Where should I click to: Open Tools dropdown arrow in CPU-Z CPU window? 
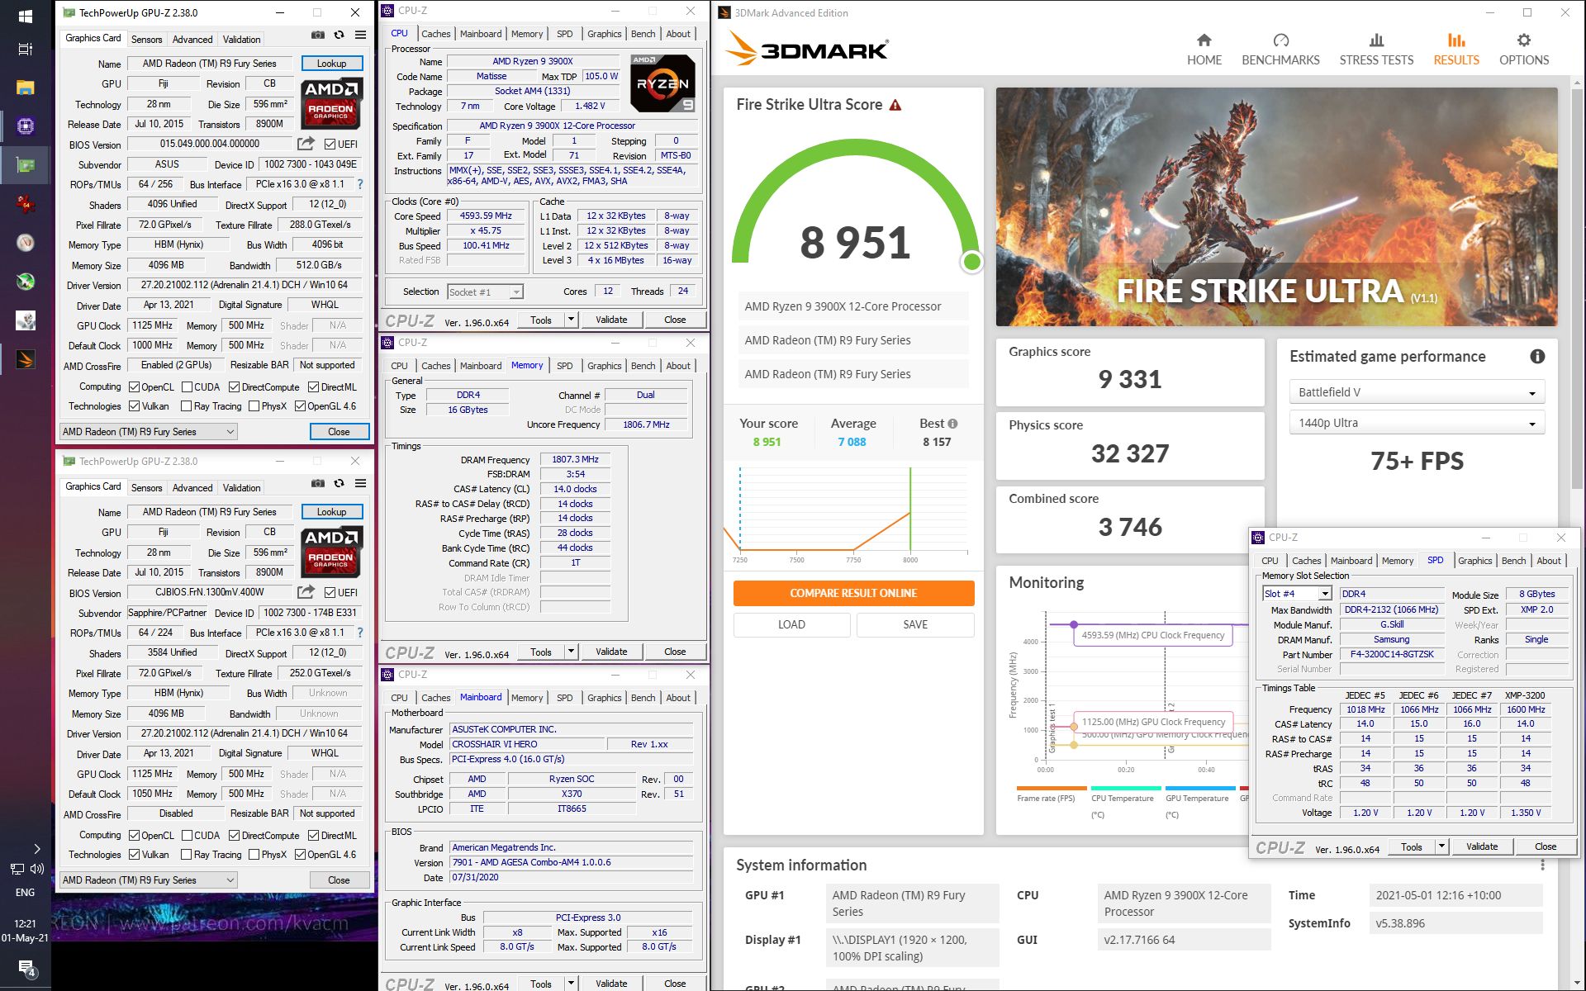[571, 320]
